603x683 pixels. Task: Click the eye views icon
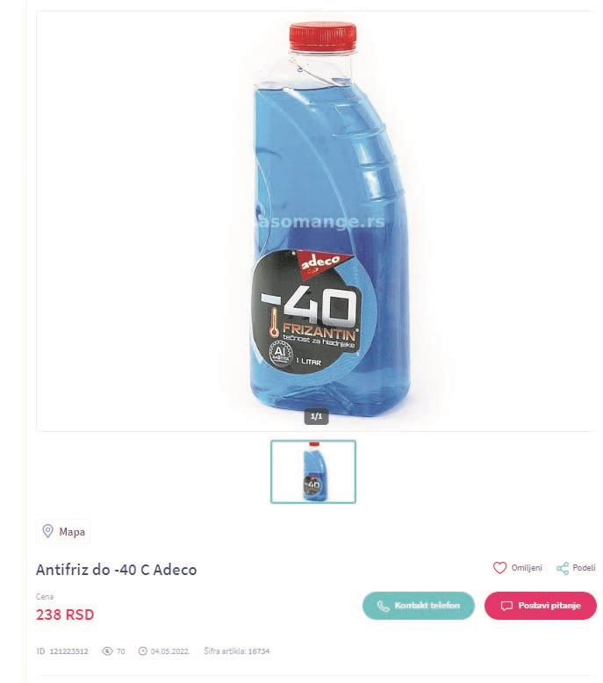pyautogui.click(x=107, y=651)
